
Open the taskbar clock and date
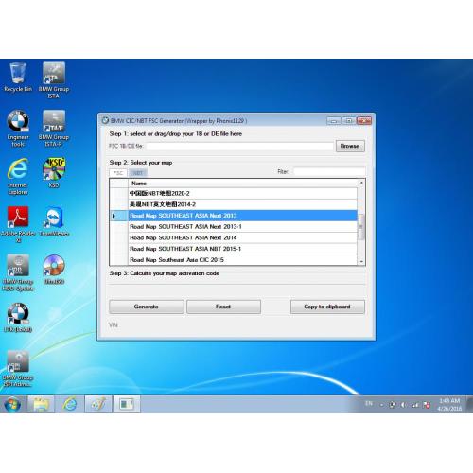[449, 405]
